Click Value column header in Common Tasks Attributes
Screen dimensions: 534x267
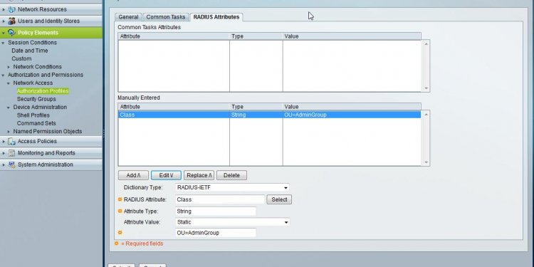pyautogui.click(x=352, y=36)
